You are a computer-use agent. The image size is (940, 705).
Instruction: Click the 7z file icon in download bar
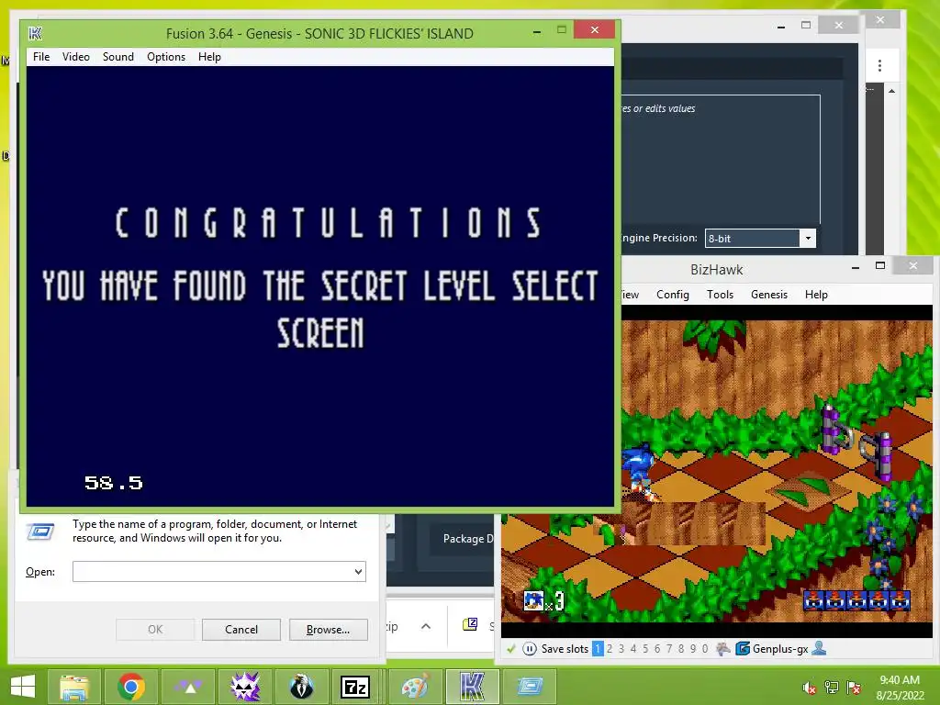point(471,625)
